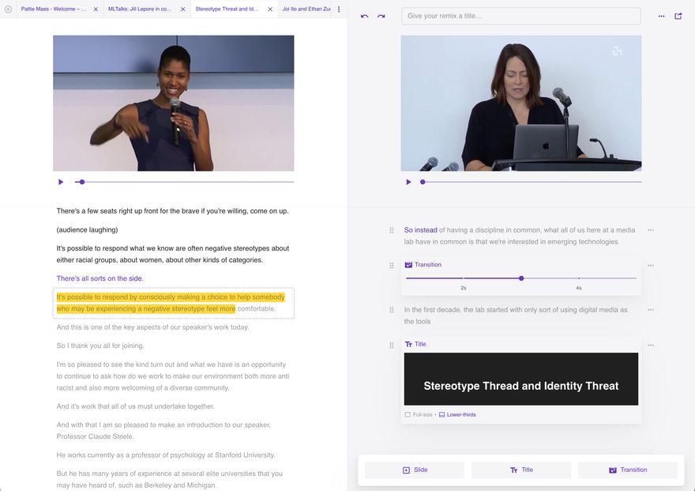Select Lower-thirds title layout option
Screen dimensions: 695x491
[x=457, y=414]
